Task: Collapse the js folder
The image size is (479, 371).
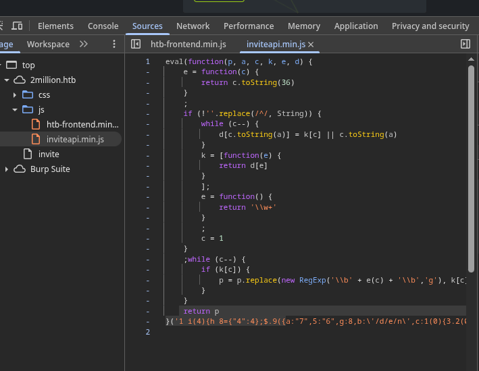Action: (x=14, y=109)
